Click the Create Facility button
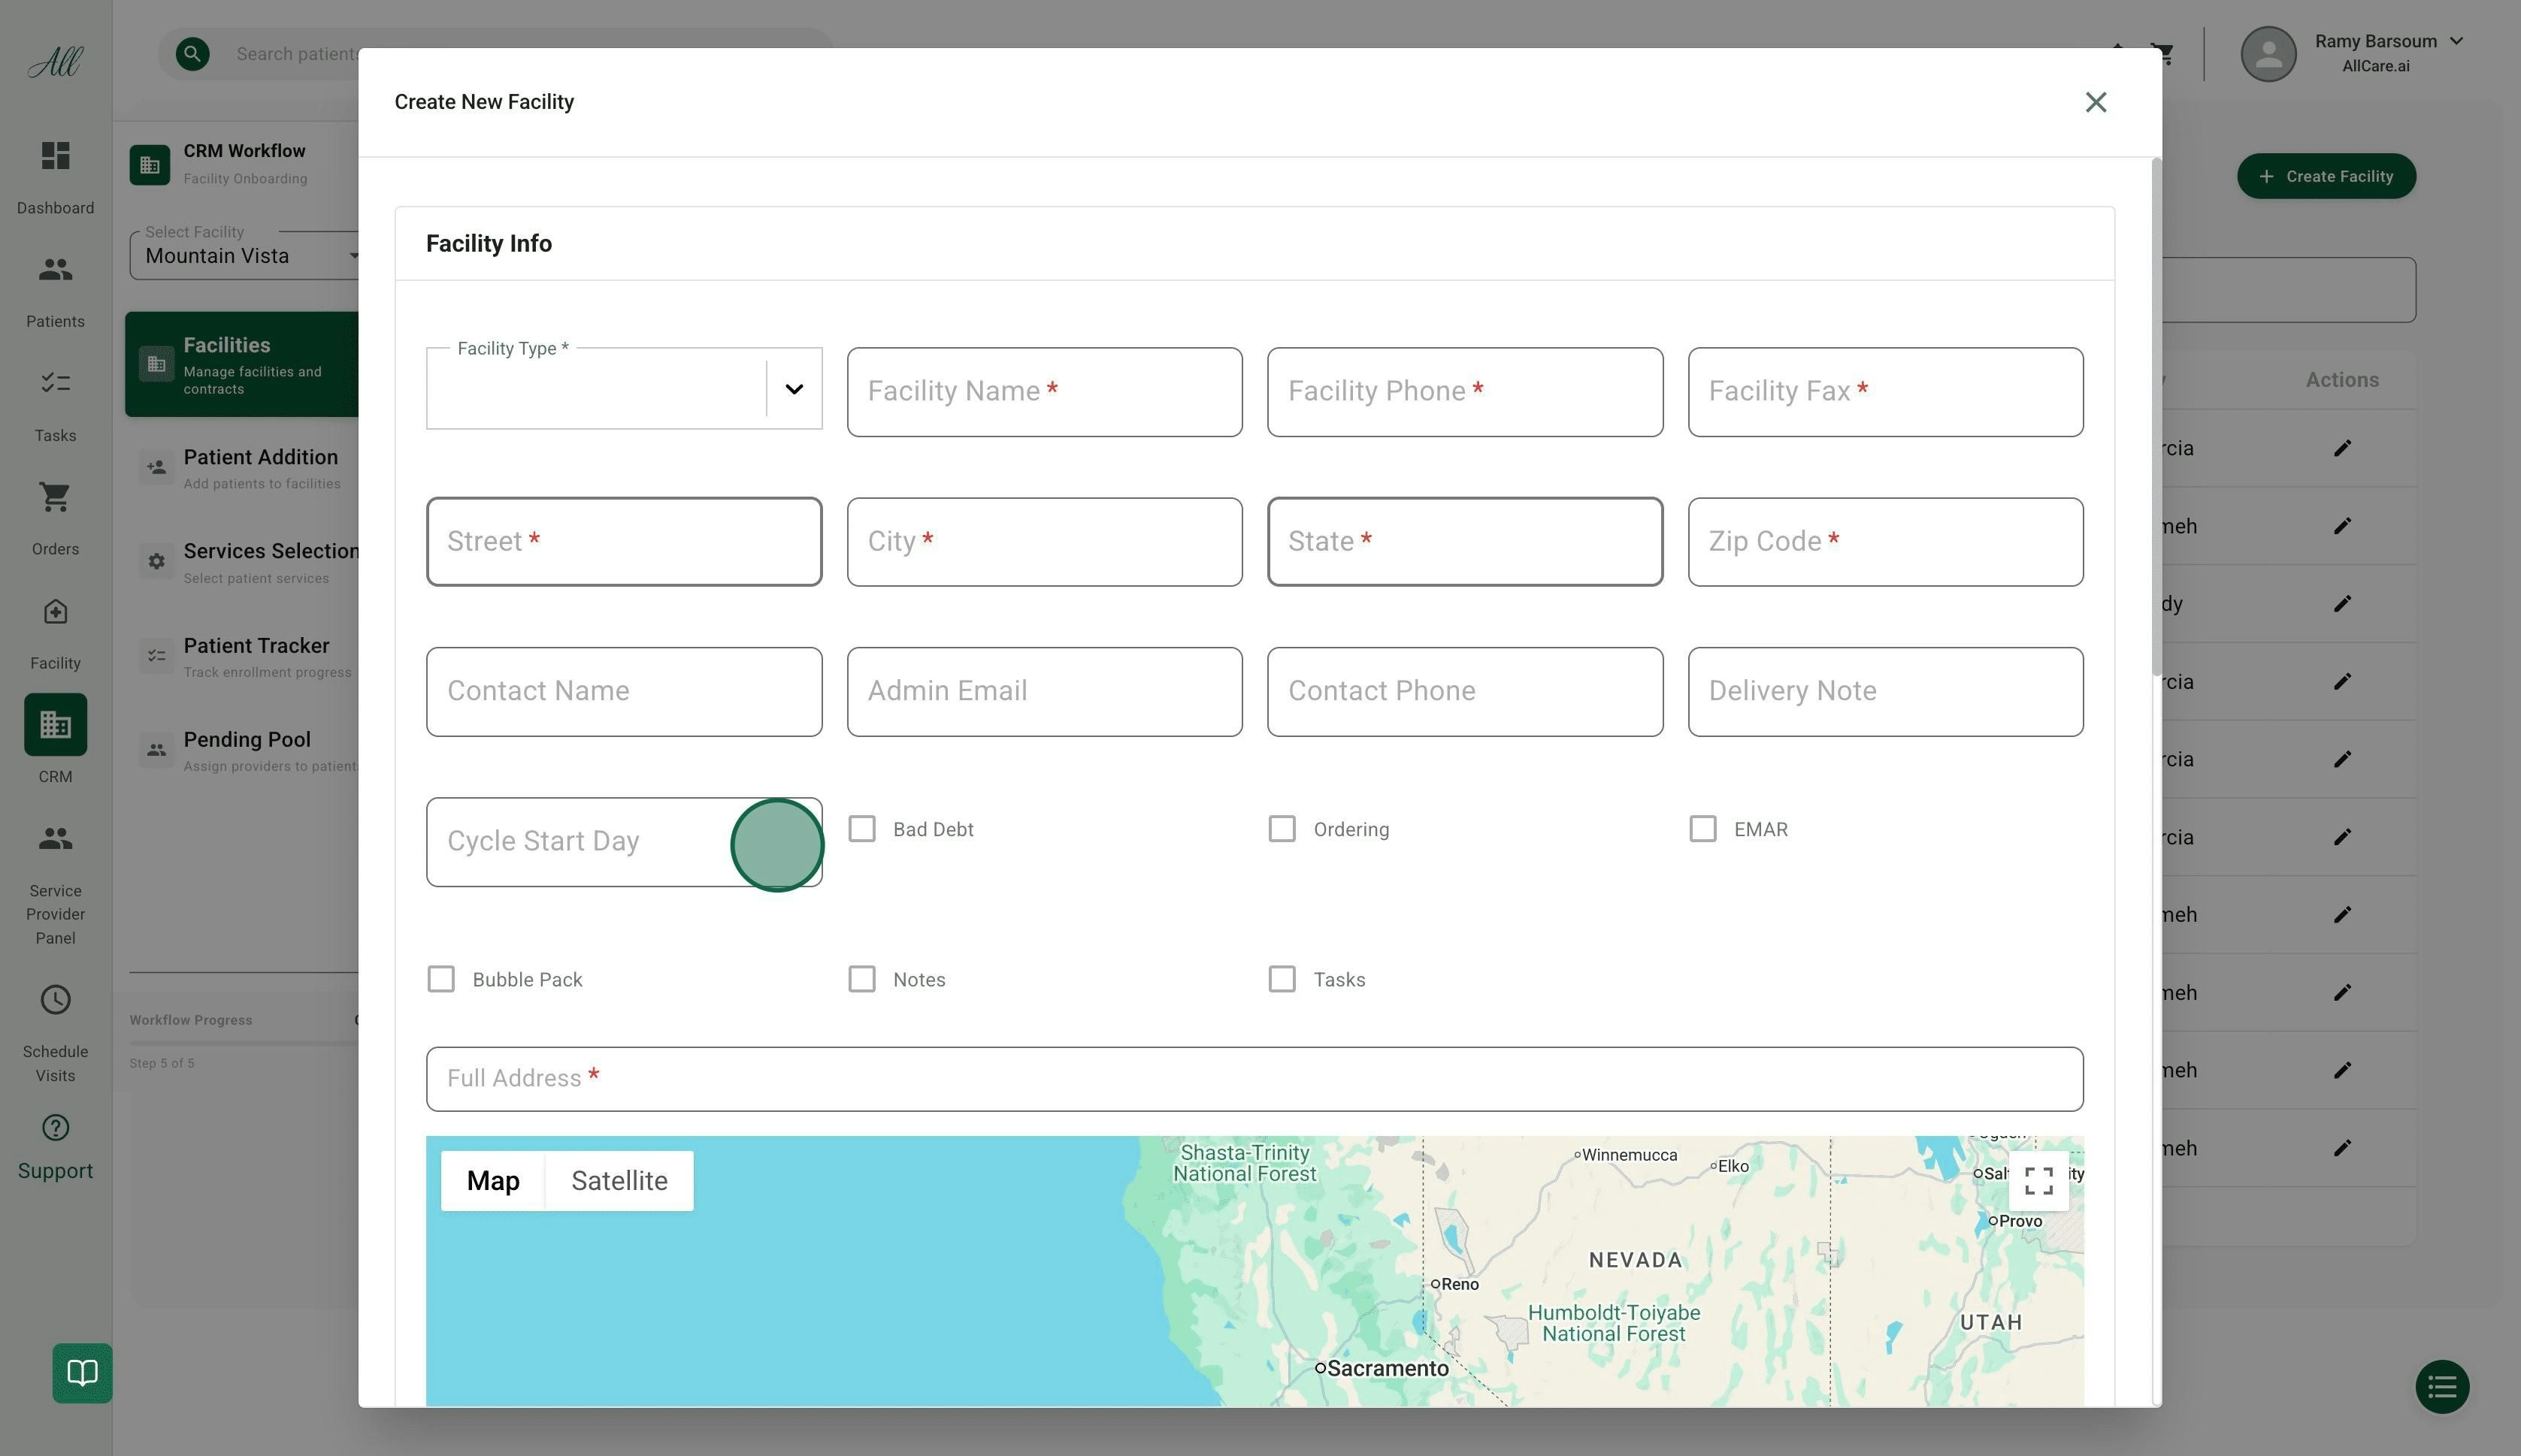The height and width of the screenshot is (1456, 2521). point(2326,176)
